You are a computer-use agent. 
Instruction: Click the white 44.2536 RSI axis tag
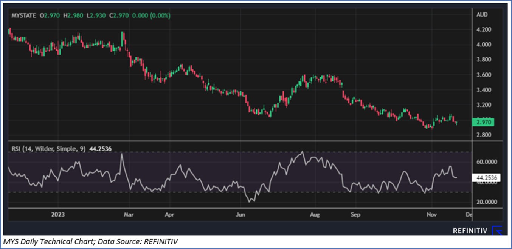click(x=487, y=177)
